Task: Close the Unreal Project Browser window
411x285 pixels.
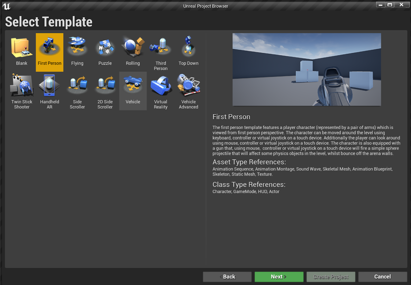Action: pos(402,5)
